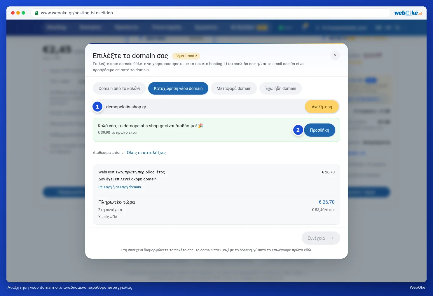Add demopelatis-shop.gr via 'Προσθήκη' button
The image size is (433, 296).
319,130
